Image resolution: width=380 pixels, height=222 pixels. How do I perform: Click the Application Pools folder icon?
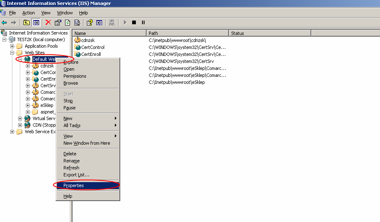20,46
